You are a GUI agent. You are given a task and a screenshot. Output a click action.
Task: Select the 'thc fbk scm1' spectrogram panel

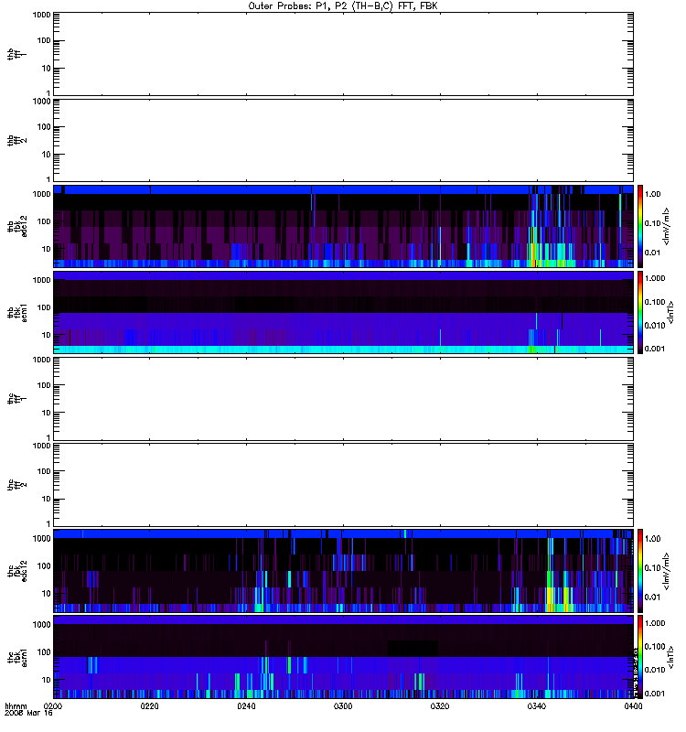344,657
